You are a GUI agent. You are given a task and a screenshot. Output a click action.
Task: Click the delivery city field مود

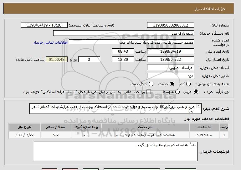[171, 76]
